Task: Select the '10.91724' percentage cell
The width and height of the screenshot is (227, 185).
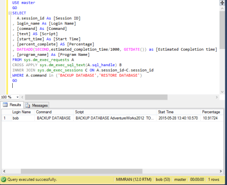Action: click(212, 118)
